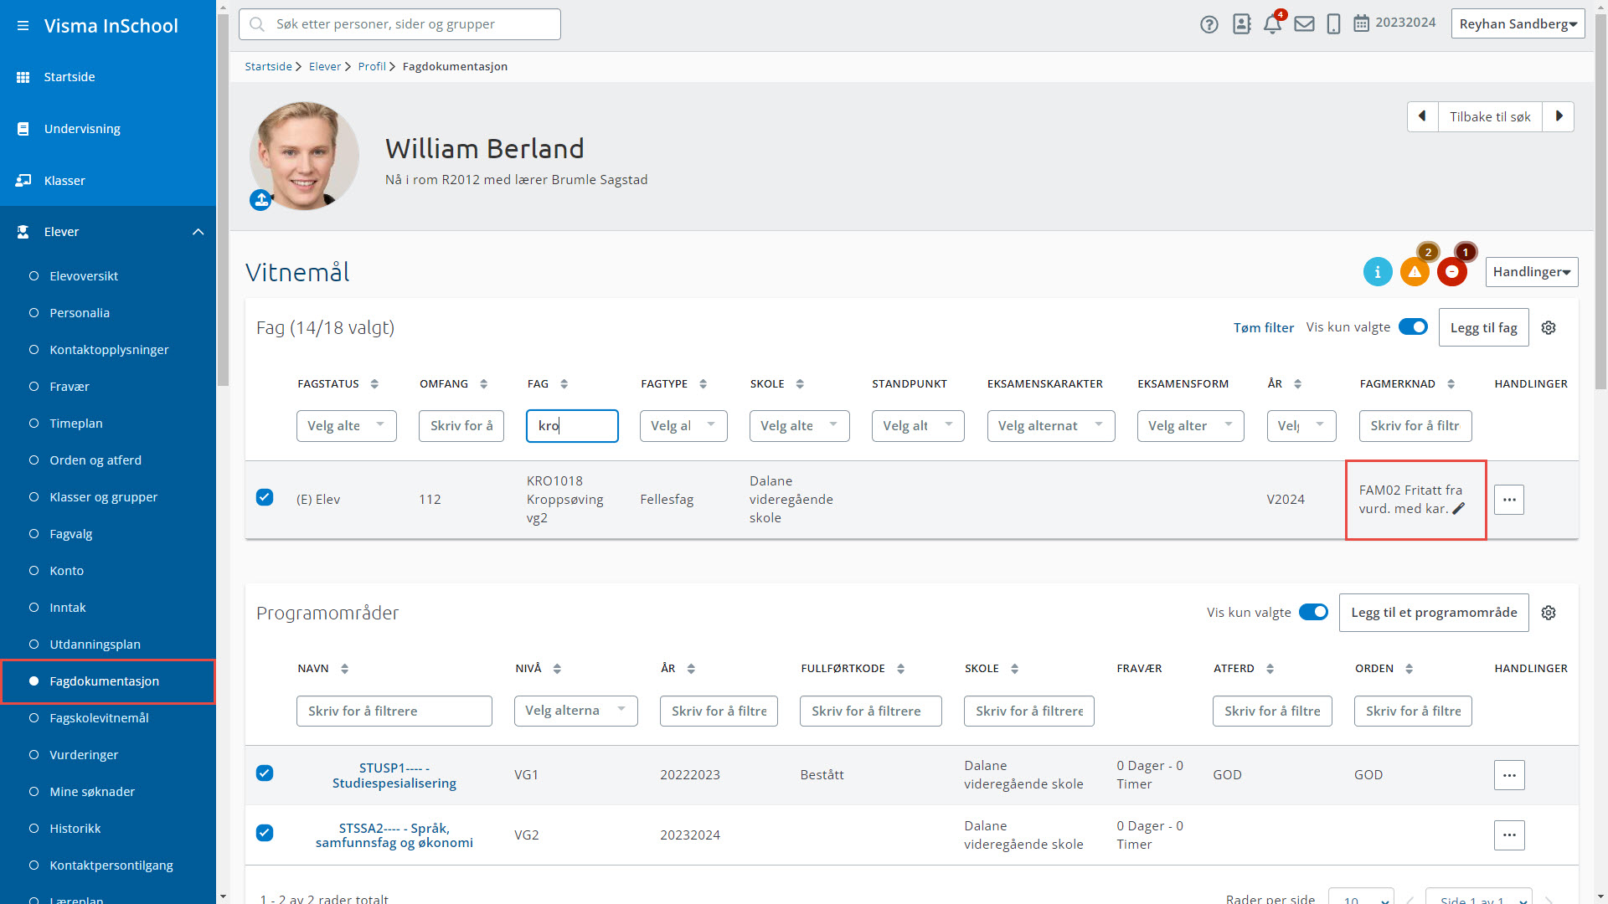
Task: Click the notification bell icon
Action: coord(1271,24)
